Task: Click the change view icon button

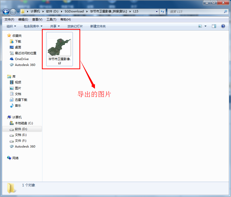Action: (x=200, y=26)
